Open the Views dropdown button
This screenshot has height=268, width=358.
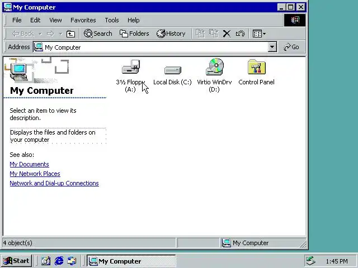259,33
